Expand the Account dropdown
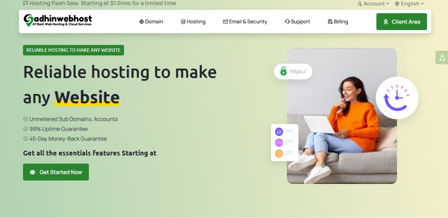The width and height of the screenshot is (448, 218). coord(373,4)
